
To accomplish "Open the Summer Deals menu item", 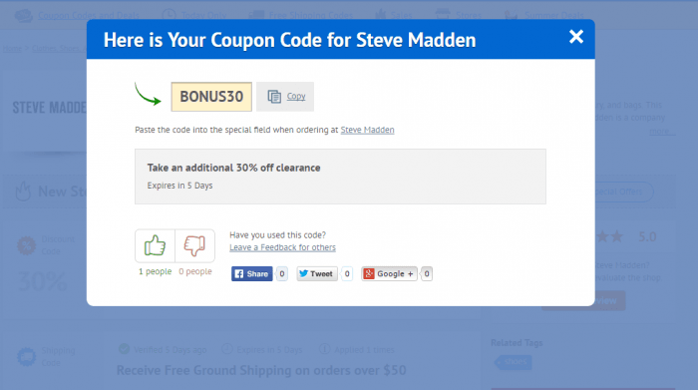I will pyautogui.click(x=553, y=16).
